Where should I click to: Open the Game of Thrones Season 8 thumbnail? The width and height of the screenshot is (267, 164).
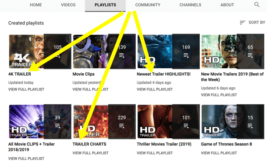pyautogui.click(x=233, y=121)
